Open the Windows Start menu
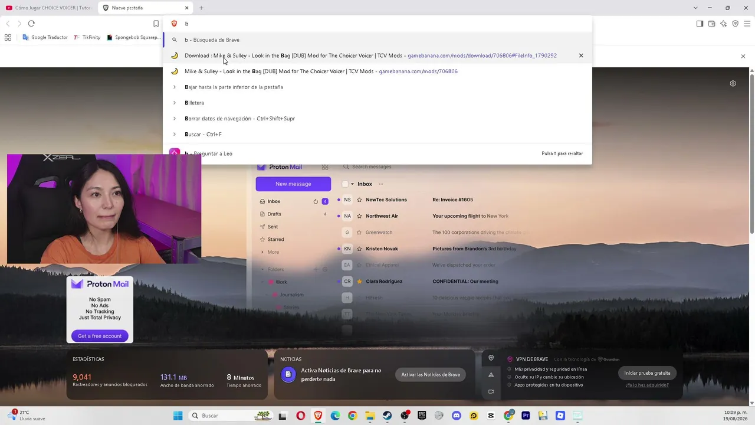This screenshot has height=425, width=755. (x=178, y=416)
